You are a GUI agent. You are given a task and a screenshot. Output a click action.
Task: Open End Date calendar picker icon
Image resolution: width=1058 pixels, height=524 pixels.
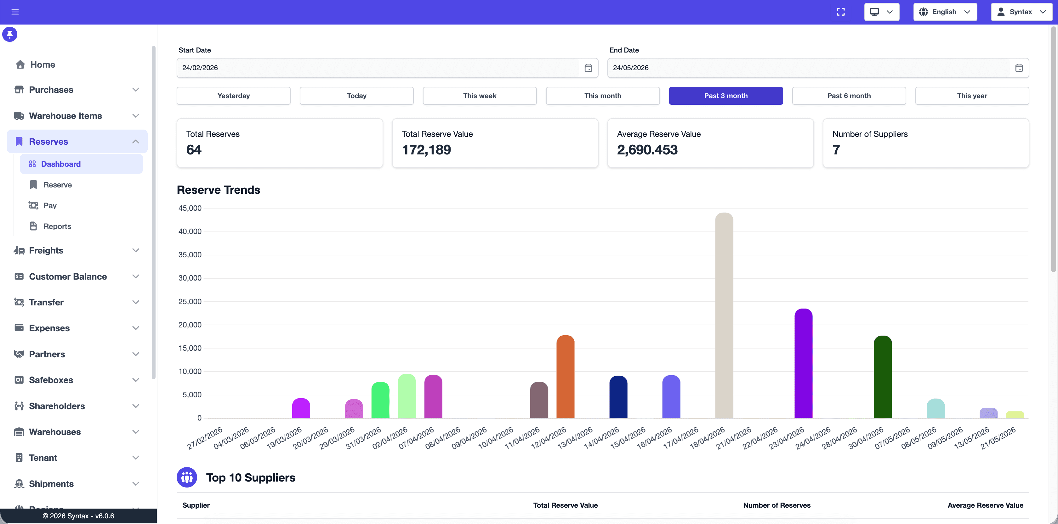pos(1019,68)
